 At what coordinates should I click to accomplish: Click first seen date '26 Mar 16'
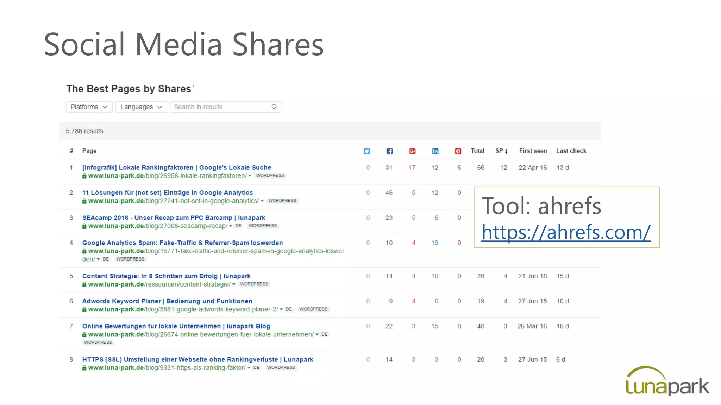(x=532, y=326)
